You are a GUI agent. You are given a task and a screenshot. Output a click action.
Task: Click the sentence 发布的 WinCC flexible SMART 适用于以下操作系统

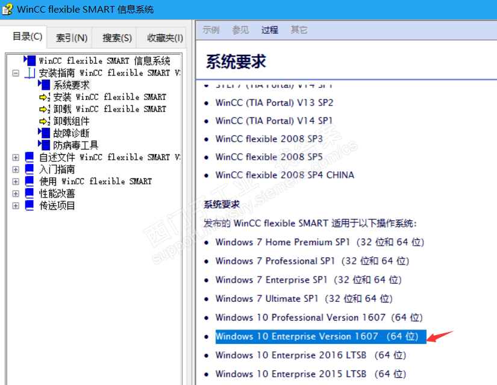310,224
